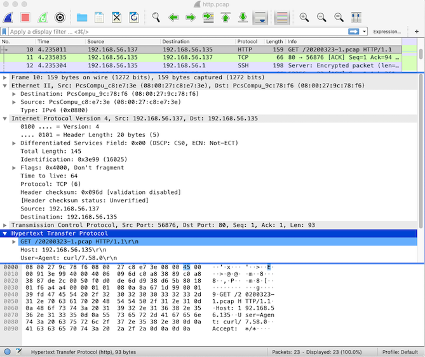
Task: Sort packets by Info column header
Action: coord(344,41)
